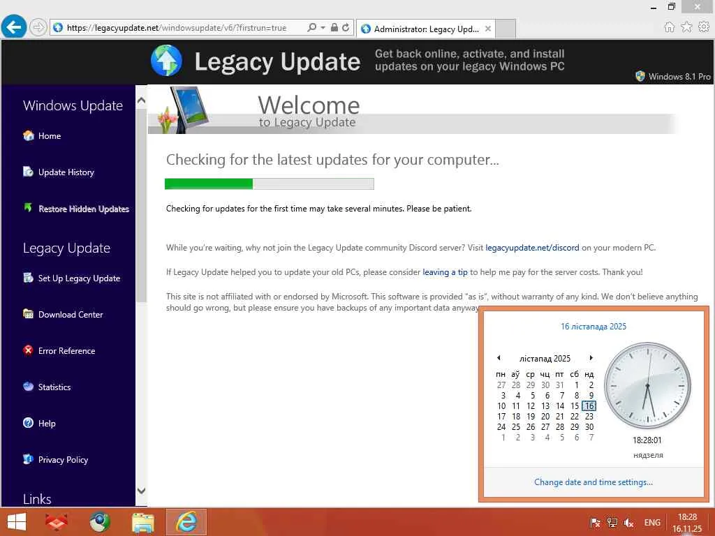
Task: Click the Download Center icon
Action: pyautogui.click(x=28, y=313)
